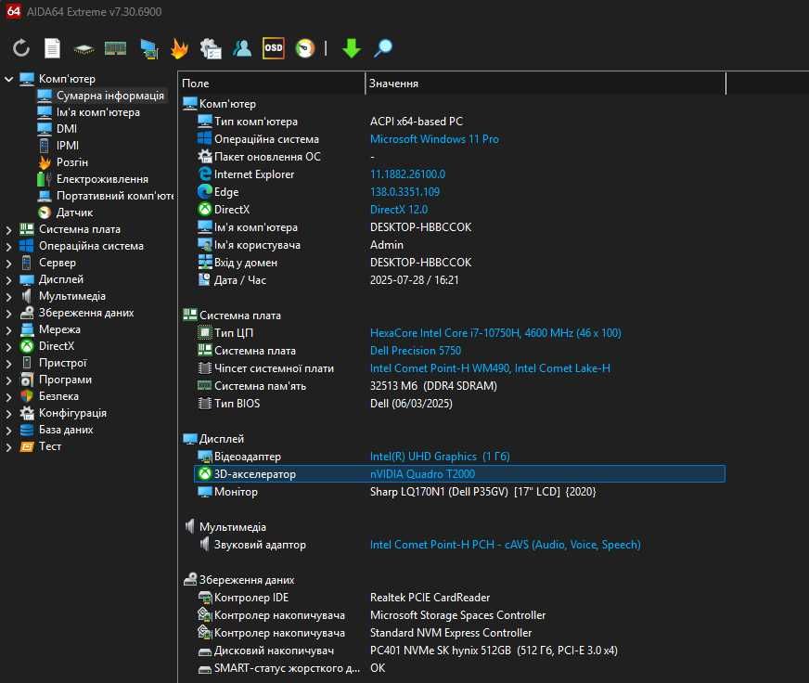The image size is (809, 683).
Task: Select the Standard NVM Express Controller value
Action: click(x=451, y=633)
